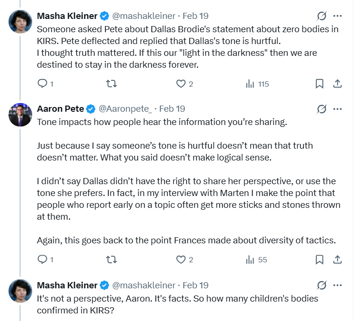Like Aaron Pete's tweet
Image resolution: width=358 pixels, height=321 pixels.
point(181,259)
